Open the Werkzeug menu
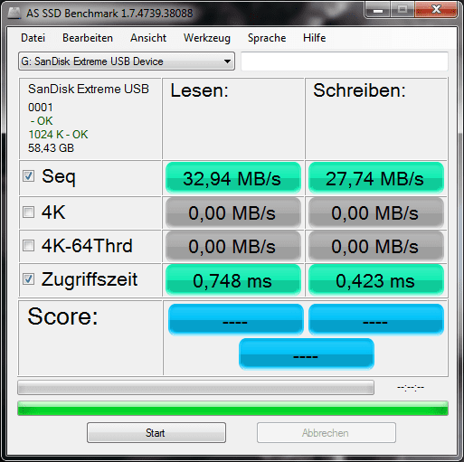The image size is (464, 462). pos(207,38)
